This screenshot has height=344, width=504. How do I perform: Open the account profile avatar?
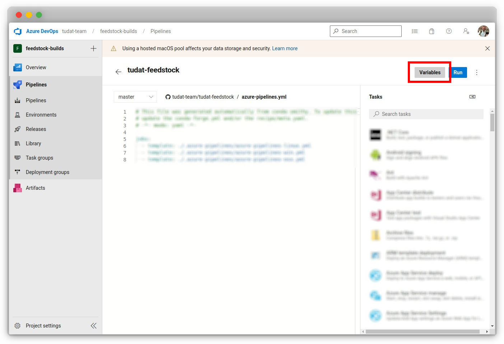tap(483, 31)
